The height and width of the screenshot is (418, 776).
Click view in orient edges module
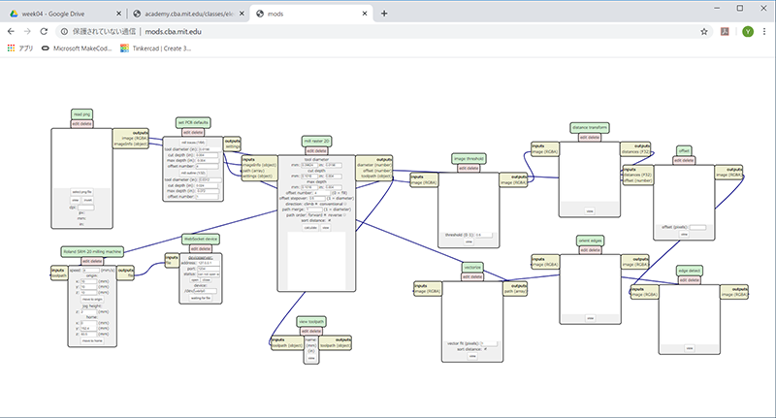[590, 318]
